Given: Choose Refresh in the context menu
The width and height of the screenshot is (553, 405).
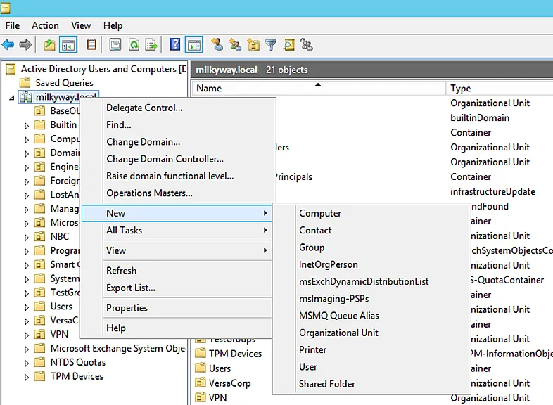Looking at the screenshot, I should 177,271.
